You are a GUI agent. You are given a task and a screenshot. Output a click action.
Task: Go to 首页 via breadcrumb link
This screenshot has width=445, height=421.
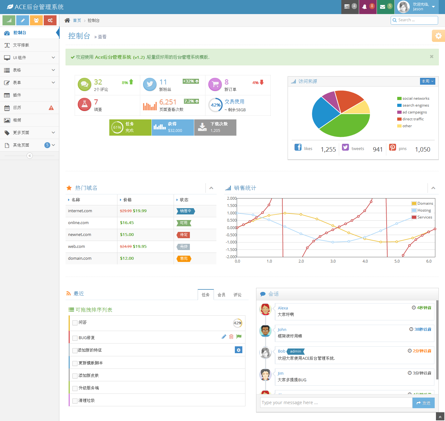[77, 20]
